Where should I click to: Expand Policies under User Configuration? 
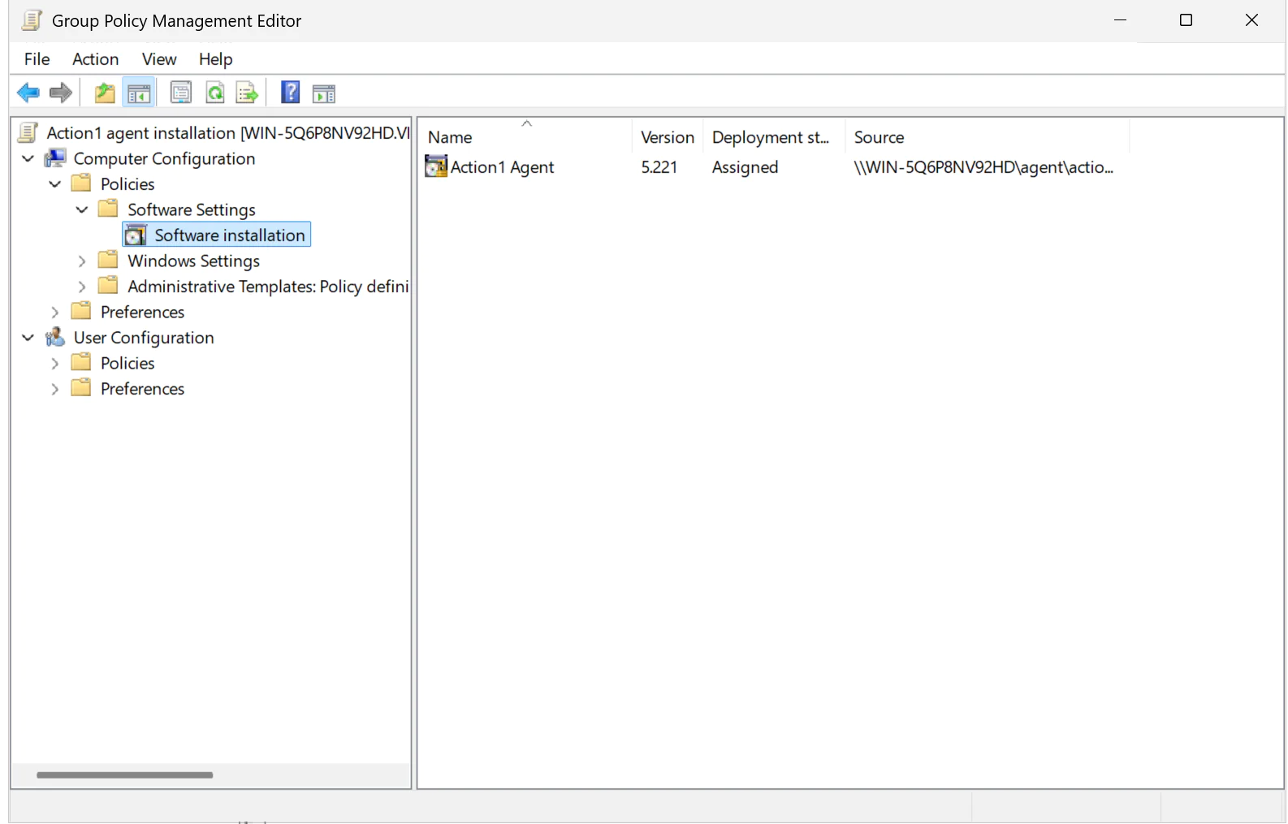click(55, 364)
